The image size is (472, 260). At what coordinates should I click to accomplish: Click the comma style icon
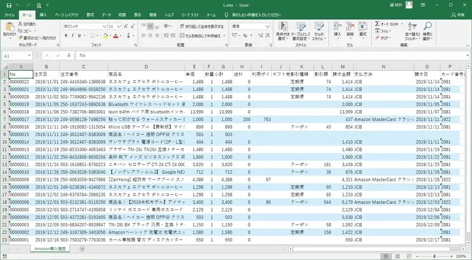(x=251, y=35)
